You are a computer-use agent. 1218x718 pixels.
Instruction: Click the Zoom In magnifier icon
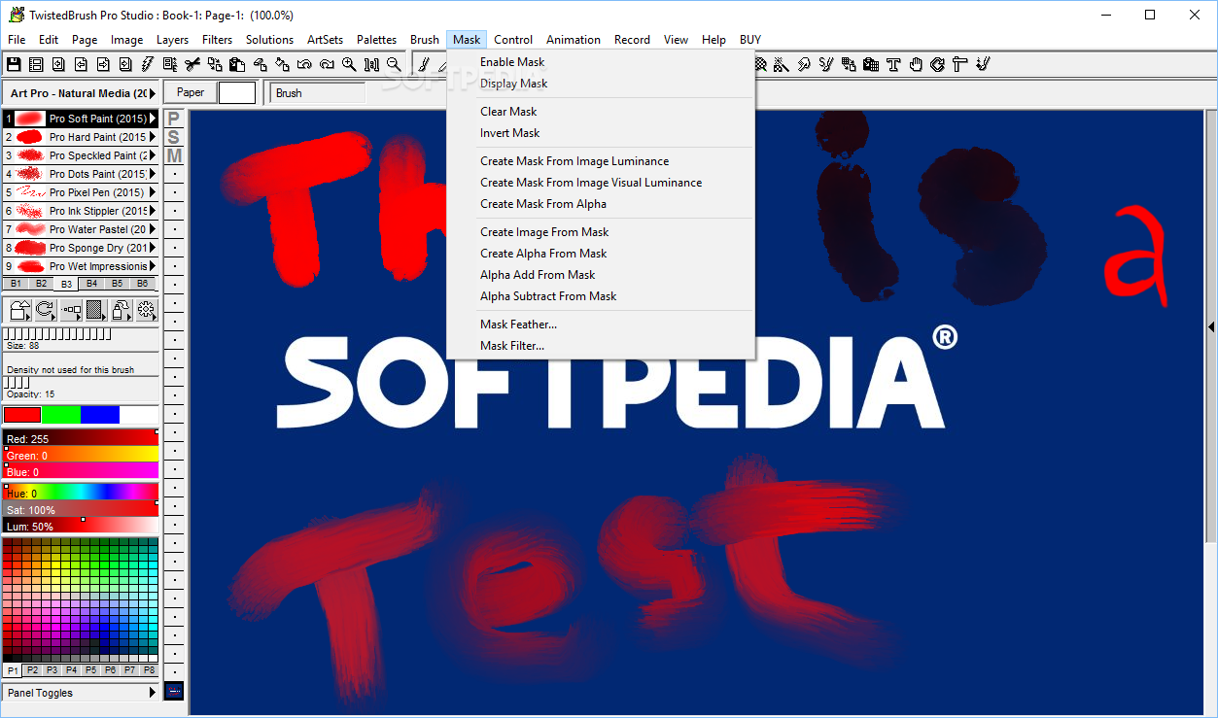pos(349,64)
